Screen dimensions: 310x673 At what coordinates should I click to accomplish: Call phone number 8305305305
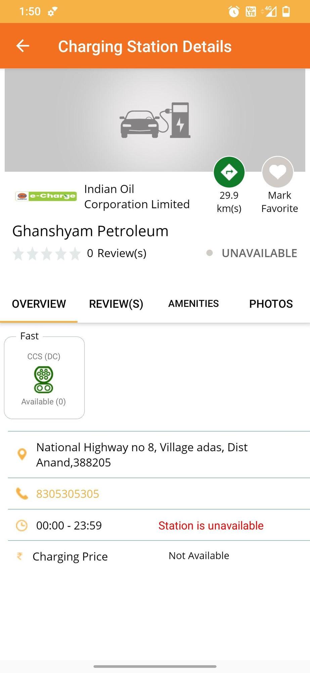click(68, 494)
